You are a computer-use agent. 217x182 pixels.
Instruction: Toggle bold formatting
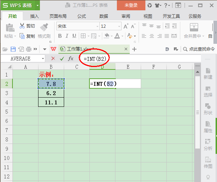(x=60, y=36)
